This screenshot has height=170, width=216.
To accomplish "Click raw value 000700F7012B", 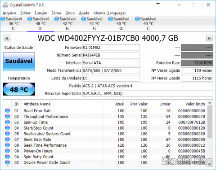I will (x=192, y=122).
